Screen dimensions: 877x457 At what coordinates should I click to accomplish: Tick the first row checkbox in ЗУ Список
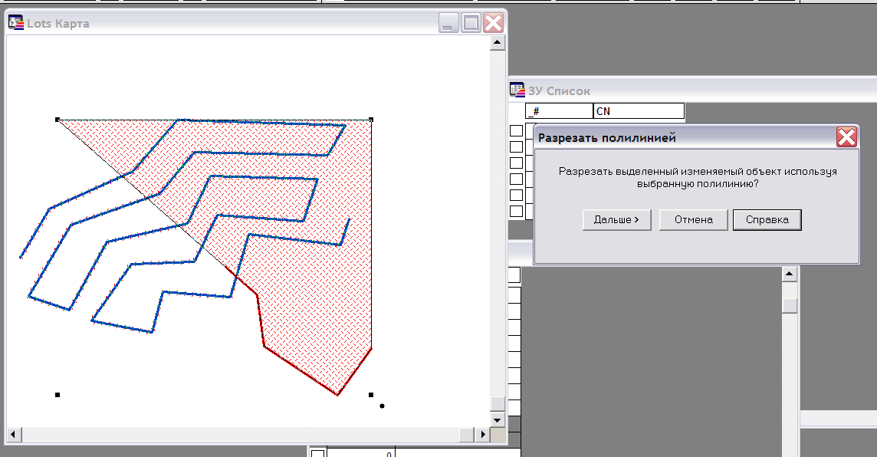516,131
